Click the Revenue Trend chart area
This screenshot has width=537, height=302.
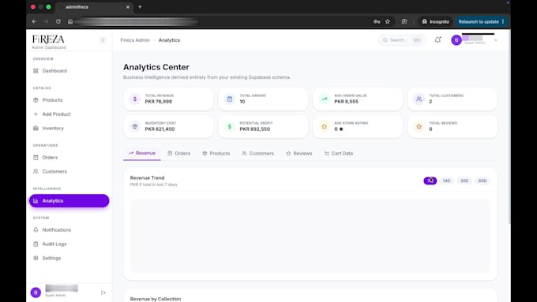click(x=310, y=236)
